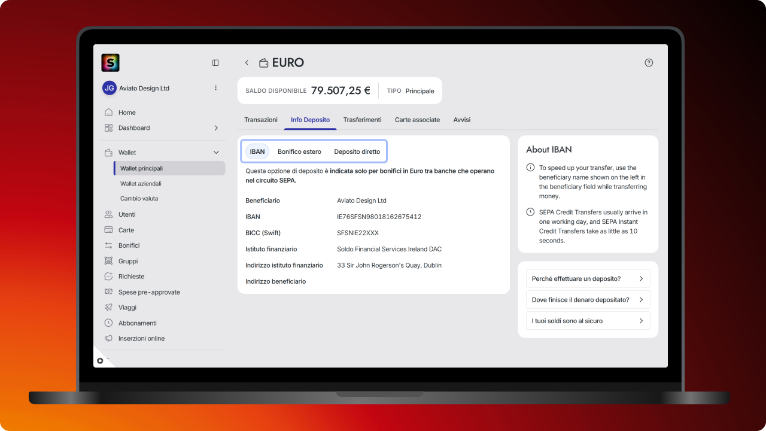Image resolution: width=766 pixels, height=431 pixels.
Task: Click the Viaggi airplane icon
Action: (108, 308)
